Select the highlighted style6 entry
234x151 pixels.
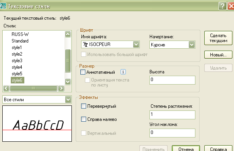17,80
